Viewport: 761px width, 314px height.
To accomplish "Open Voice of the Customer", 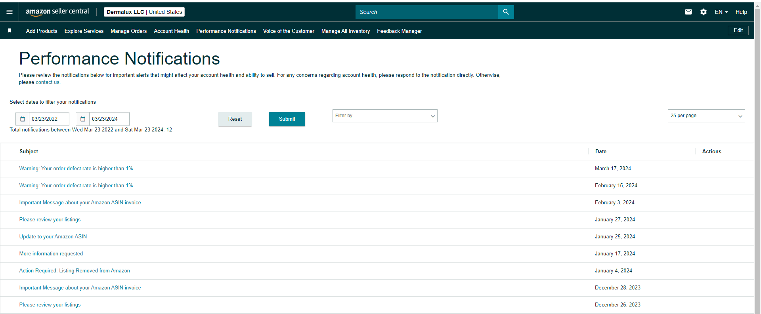I will [289, 31].
